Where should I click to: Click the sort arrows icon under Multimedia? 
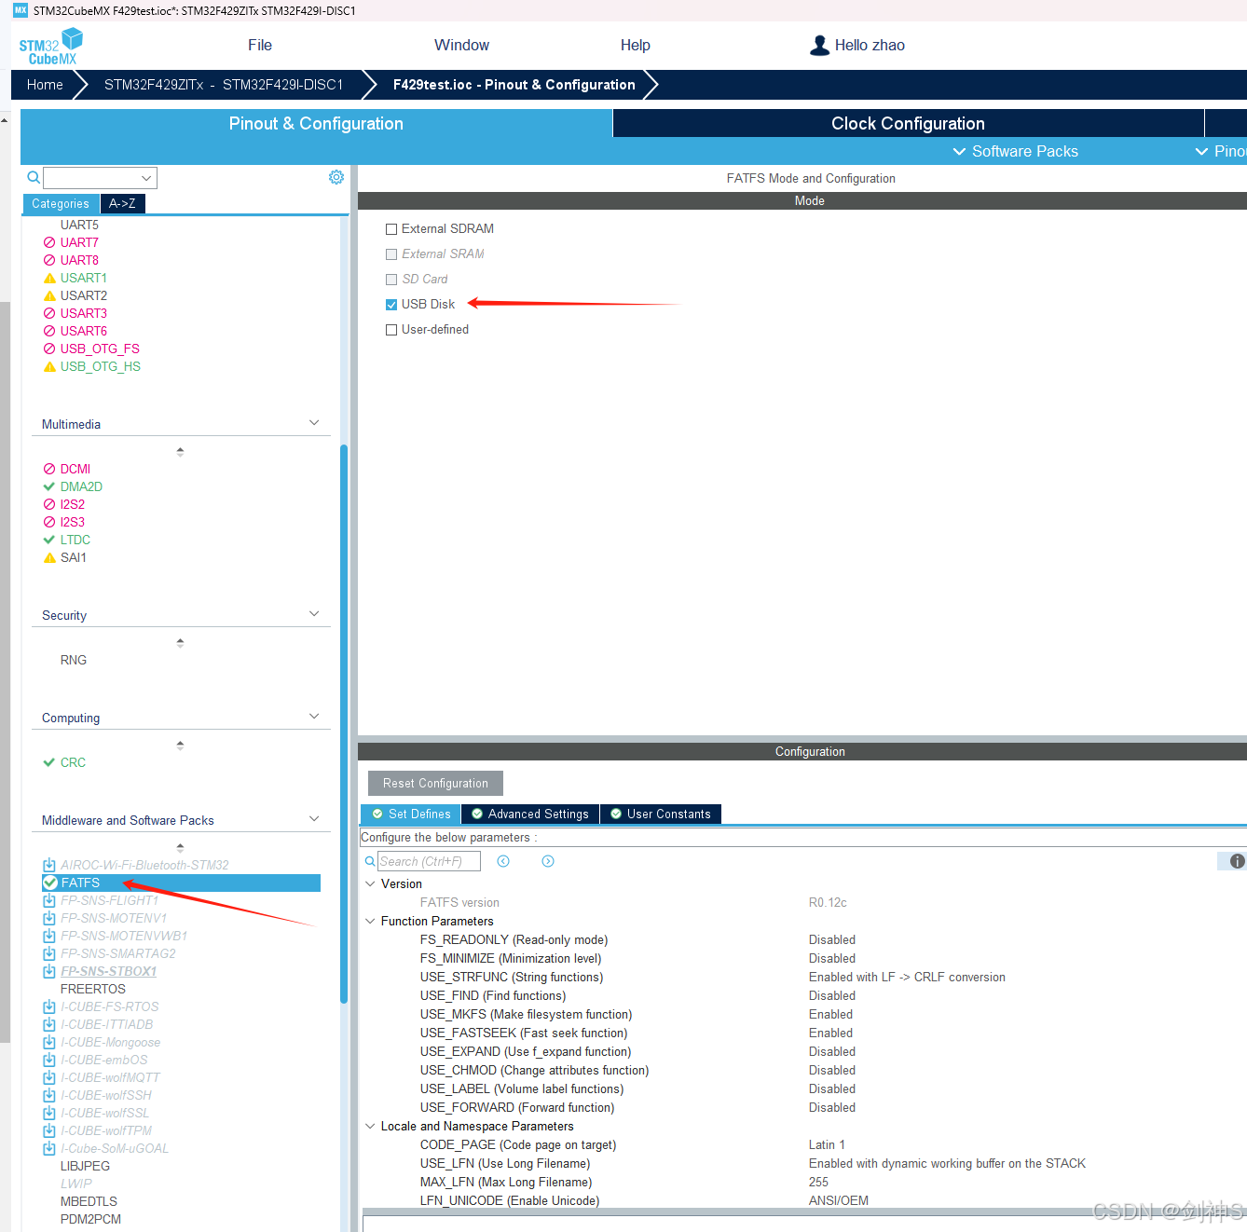tap(180, 452)
